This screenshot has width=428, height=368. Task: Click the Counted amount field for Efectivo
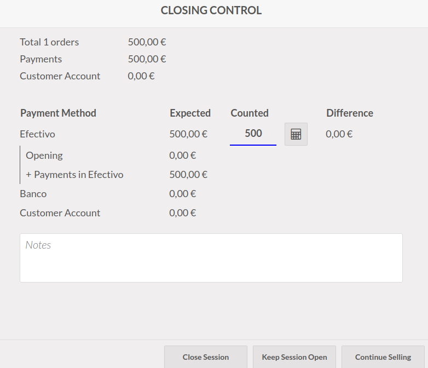point(253,134)
